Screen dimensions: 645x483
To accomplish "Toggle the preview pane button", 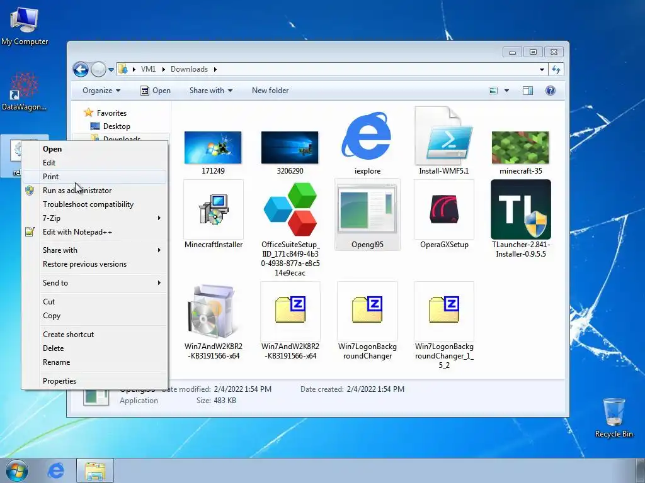I will (528, 91).
